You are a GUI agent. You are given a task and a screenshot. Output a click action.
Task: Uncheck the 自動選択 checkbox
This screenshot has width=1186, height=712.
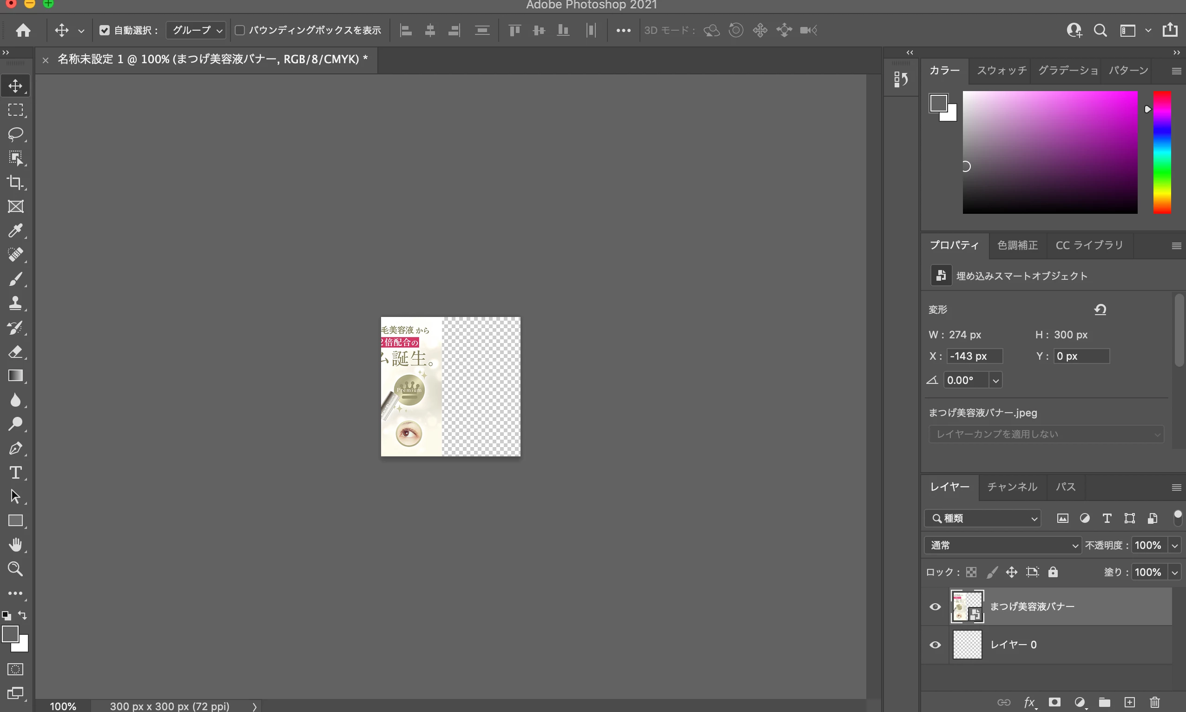coord(104,30)
